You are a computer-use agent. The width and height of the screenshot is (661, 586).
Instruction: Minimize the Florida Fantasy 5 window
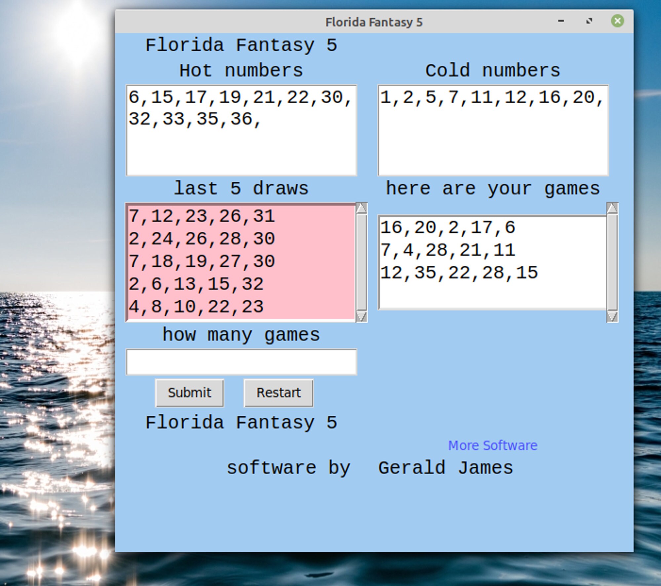tap(561, 21)
